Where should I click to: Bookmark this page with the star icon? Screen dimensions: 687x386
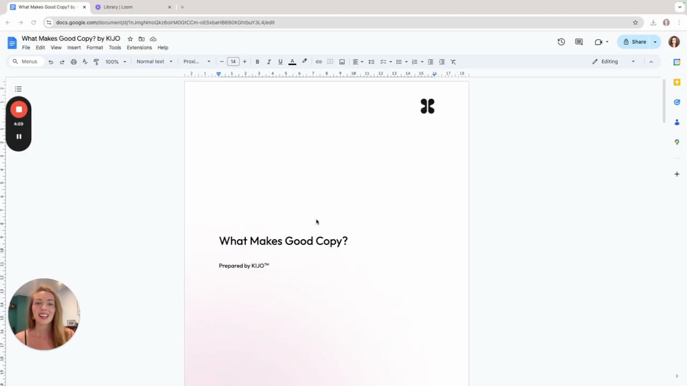coord(635,23)
